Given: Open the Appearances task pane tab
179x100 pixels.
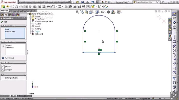Looking at the screenshot, I should pos(170,36).
